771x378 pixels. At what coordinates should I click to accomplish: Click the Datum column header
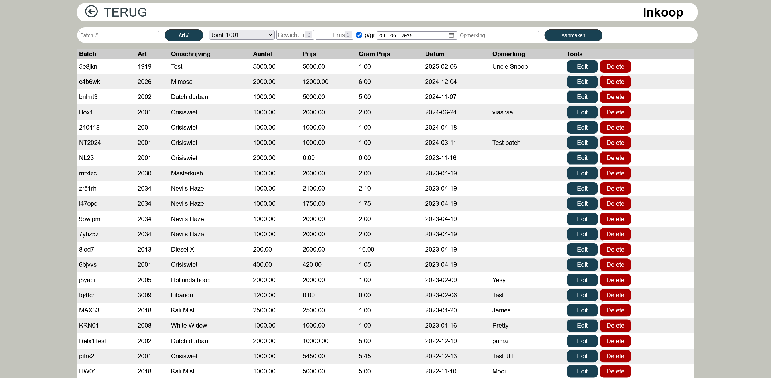tap(435, 54)
